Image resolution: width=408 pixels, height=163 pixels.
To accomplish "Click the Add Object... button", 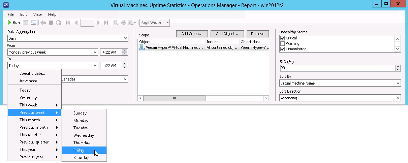I will [227, 34].
